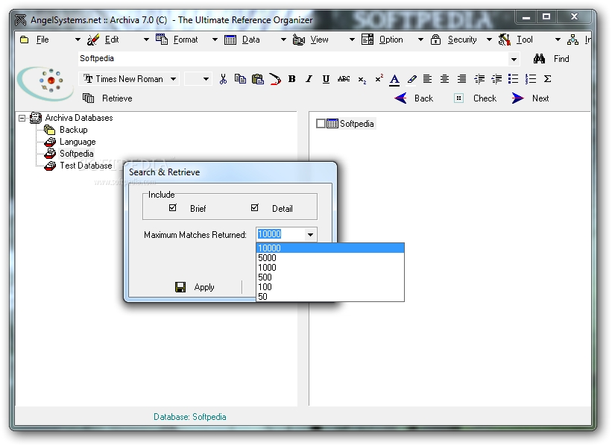Open the Edit menu
Screen dimensions: 612x446
coord(112,40)
